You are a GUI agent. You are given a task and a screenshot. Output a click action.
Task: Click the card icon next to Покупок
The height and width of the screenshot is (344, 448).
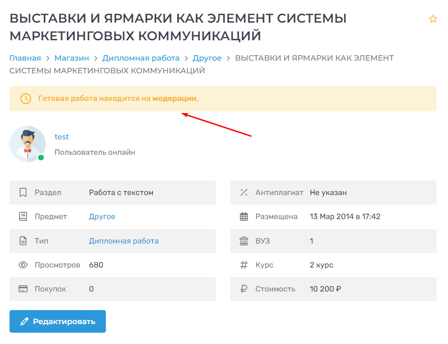click(x=23, y=289)
